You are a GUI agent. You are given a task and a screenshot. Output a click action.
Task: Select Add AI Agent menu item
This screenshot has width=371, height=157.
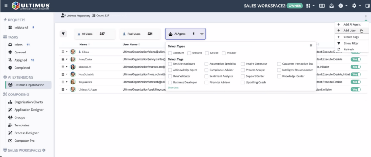(x=351, y=24)
